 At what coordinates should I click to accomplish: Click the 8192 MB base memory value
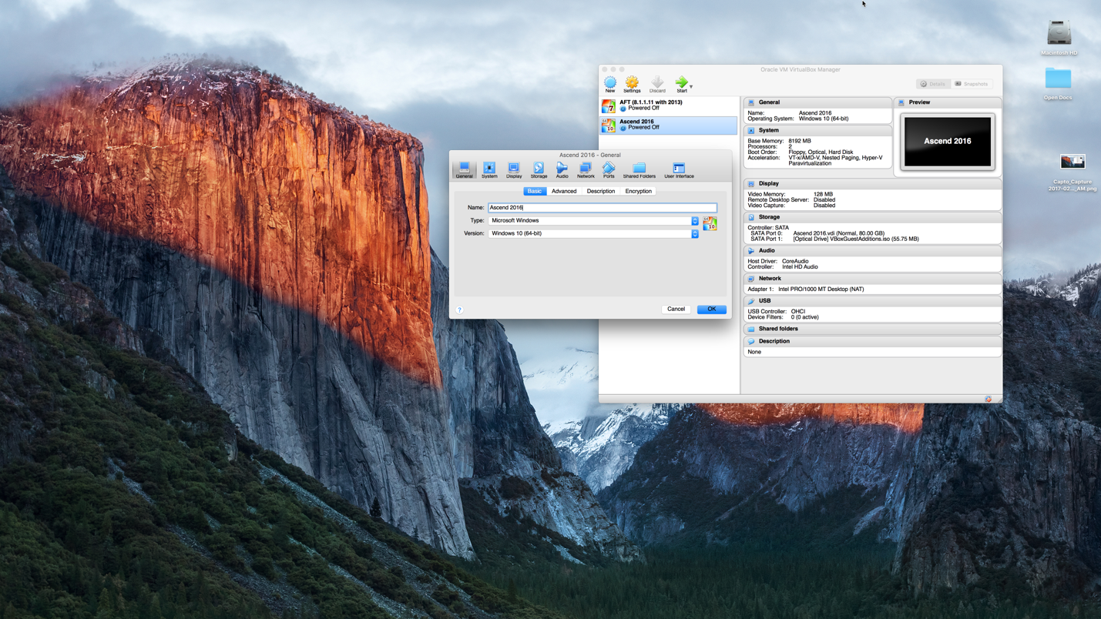800,141
